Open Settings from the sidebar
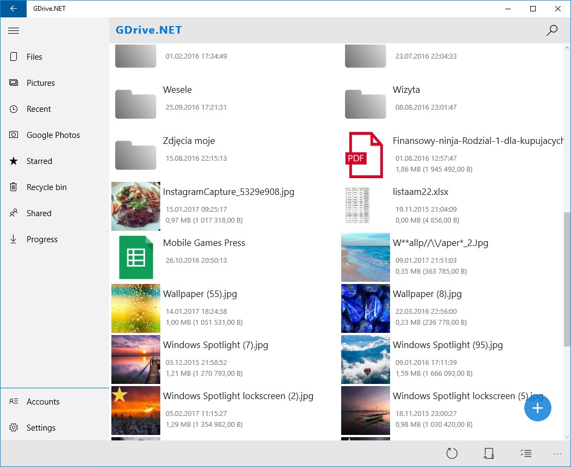This screenshot has height=467, width=571. 41,427
